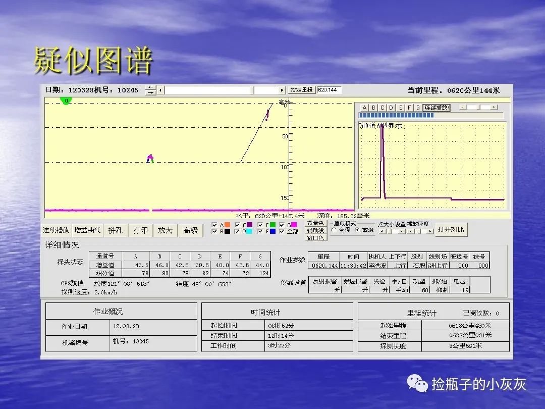Click 连续播放 button above the A-scan display
This screenshot has height=409, width=545.
[x=437, y=108]
